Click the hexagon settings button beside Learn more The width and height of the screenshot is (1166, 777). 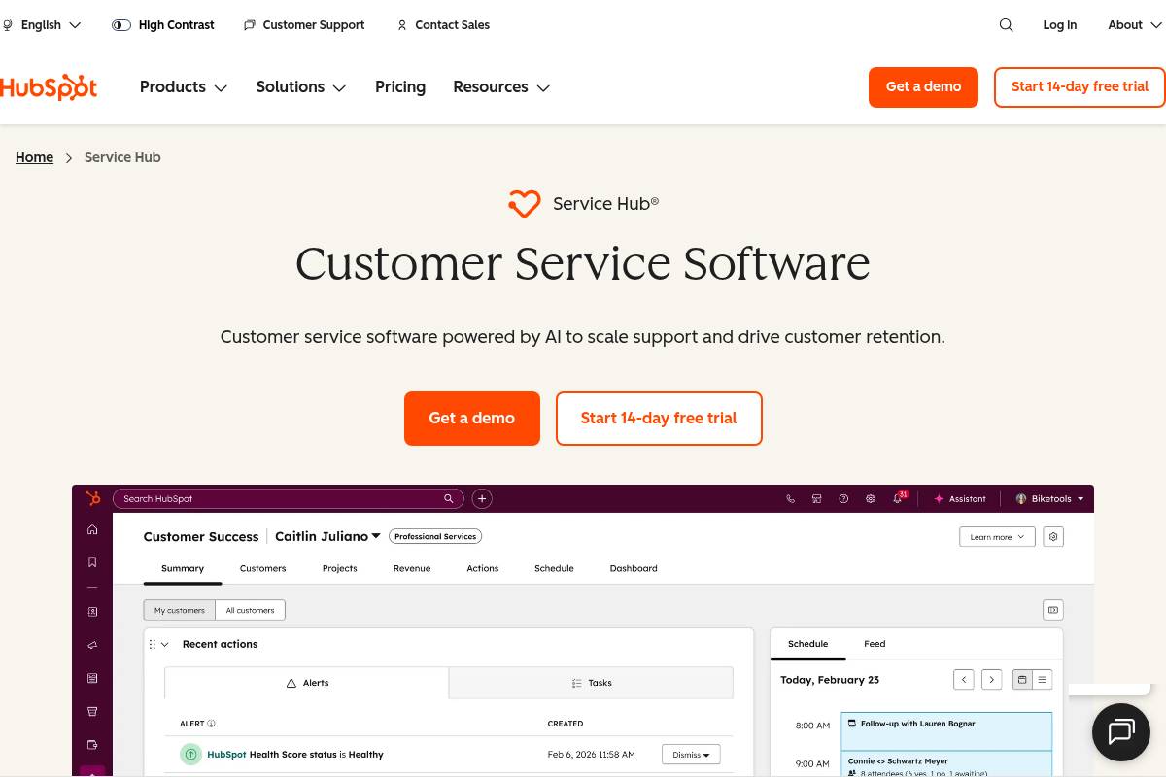point(1053,537)
